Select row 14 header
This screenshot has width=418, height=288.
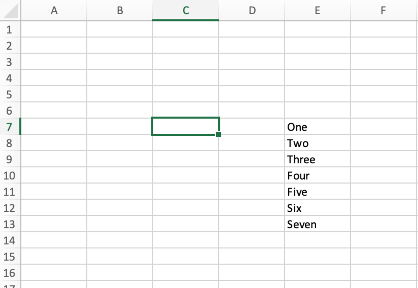click(9, 240)
